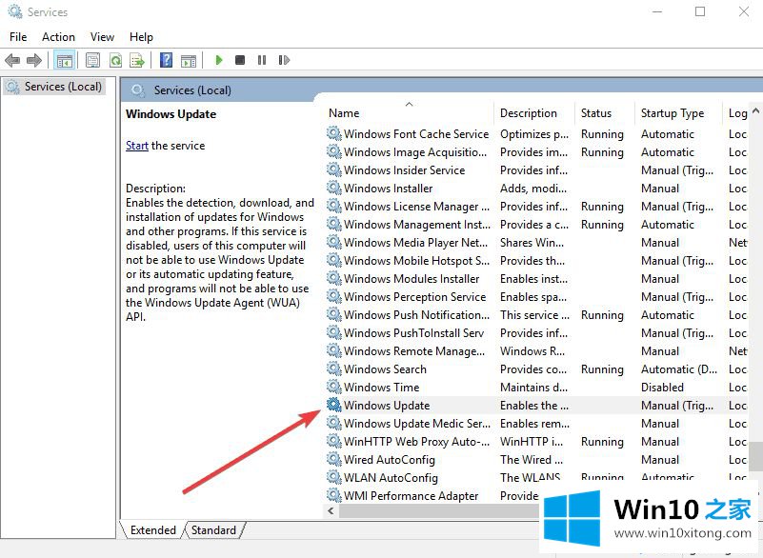Click the 'The Wired ...' description of Wired AutoConfig
The image size is (763, 558).
[x=532, y=460]
